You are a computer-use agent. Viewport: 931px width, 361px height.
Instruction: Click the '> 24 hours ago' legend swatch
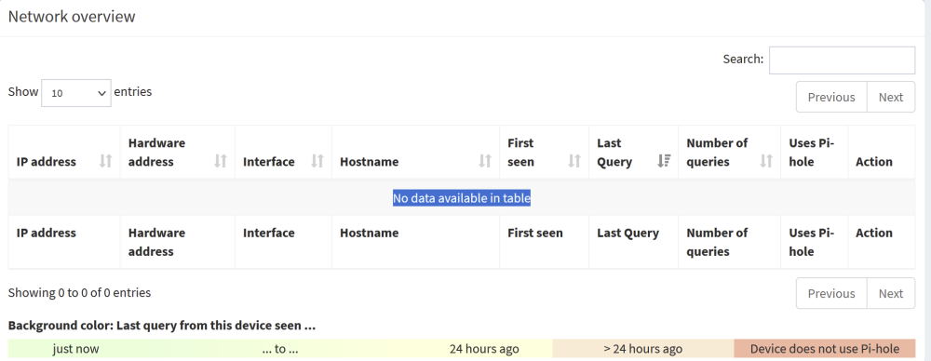(643, 349)
